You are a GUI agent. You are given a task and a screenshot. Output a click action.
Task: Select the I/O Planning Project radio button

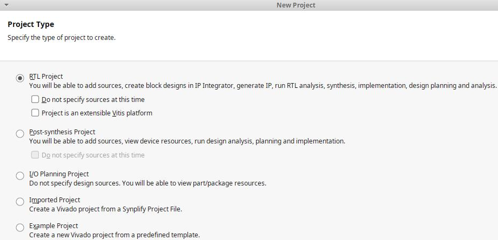coord(20,176)
